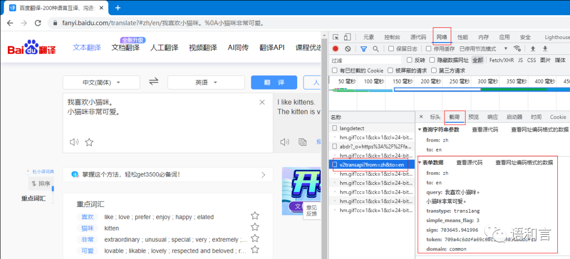Toggle 反转 filter checkbox
The image size is (570, 259).
coord(410,60)
